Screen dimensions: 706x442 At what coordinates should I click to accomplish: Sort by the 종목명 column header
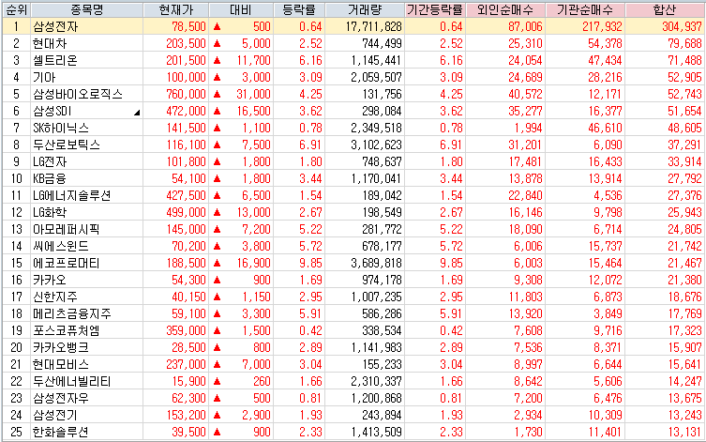[x=86, y=9]
